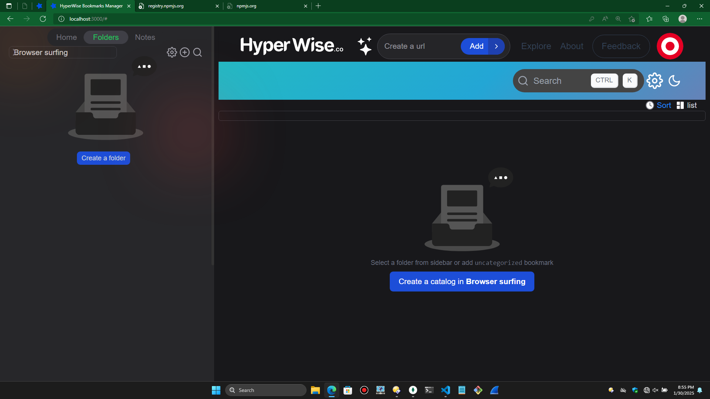Open browser Favorites list icon
The width and height of the screenshot is (710, 399).
649,19
